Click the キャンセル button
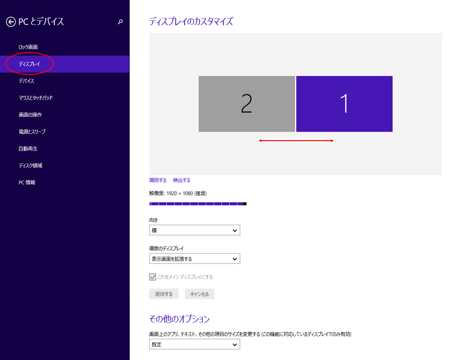The image size is (449, 360). [200, 294]
